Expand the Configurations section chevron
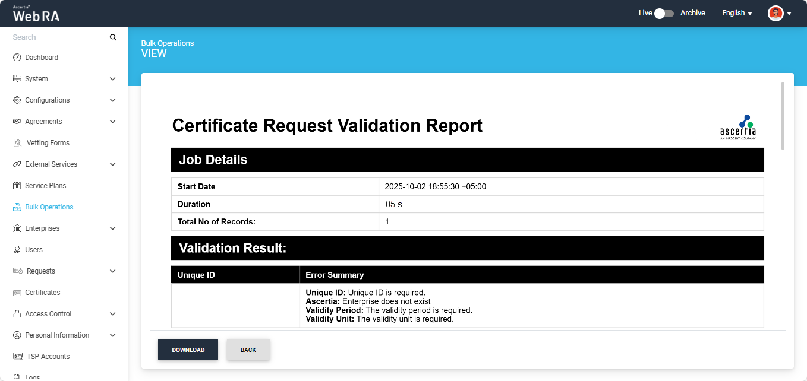Viewport: 807px width, 381px height. [113, 100]
